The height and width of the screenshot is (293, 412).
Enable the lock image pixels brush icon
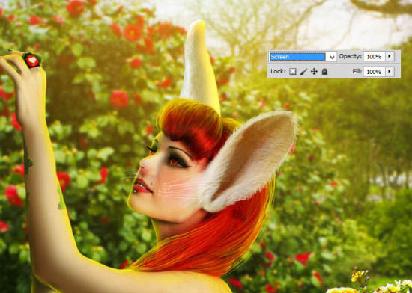click(x=303, y=72)
